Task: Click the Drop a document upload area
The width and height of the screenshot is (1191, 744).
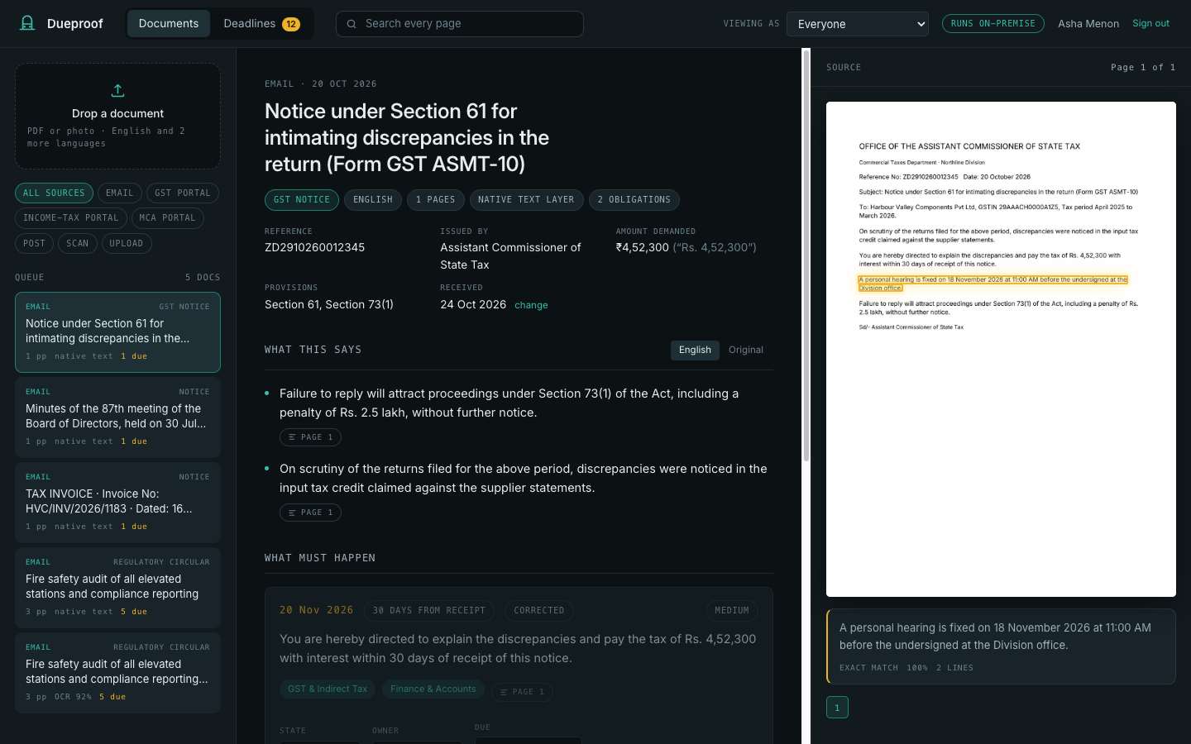Action: point(117,116)
